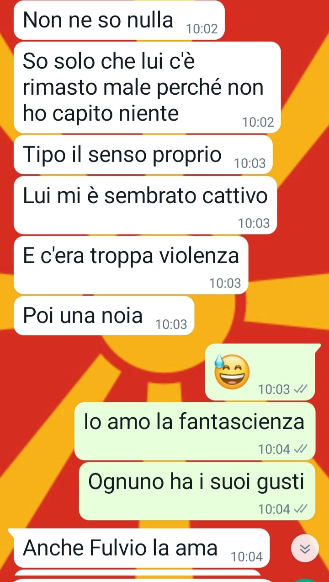
Task: Tap read receipt ticks on "Io amo la fantascienza"
Action: pyautogui.click(x=301, y=449)
